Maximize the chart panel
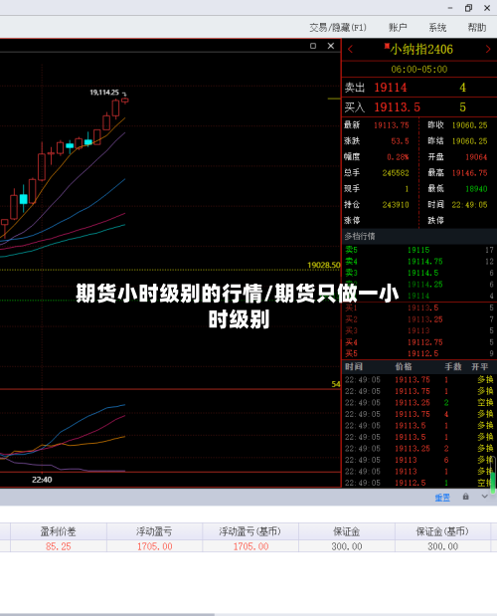Viewport: 497px width, 616px height. pos(313,46)
